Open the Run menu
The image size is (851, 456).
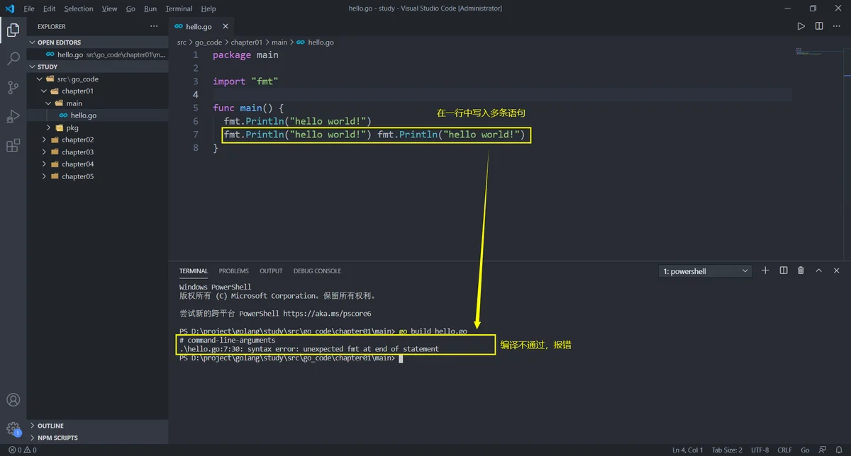tap(150, 8)
